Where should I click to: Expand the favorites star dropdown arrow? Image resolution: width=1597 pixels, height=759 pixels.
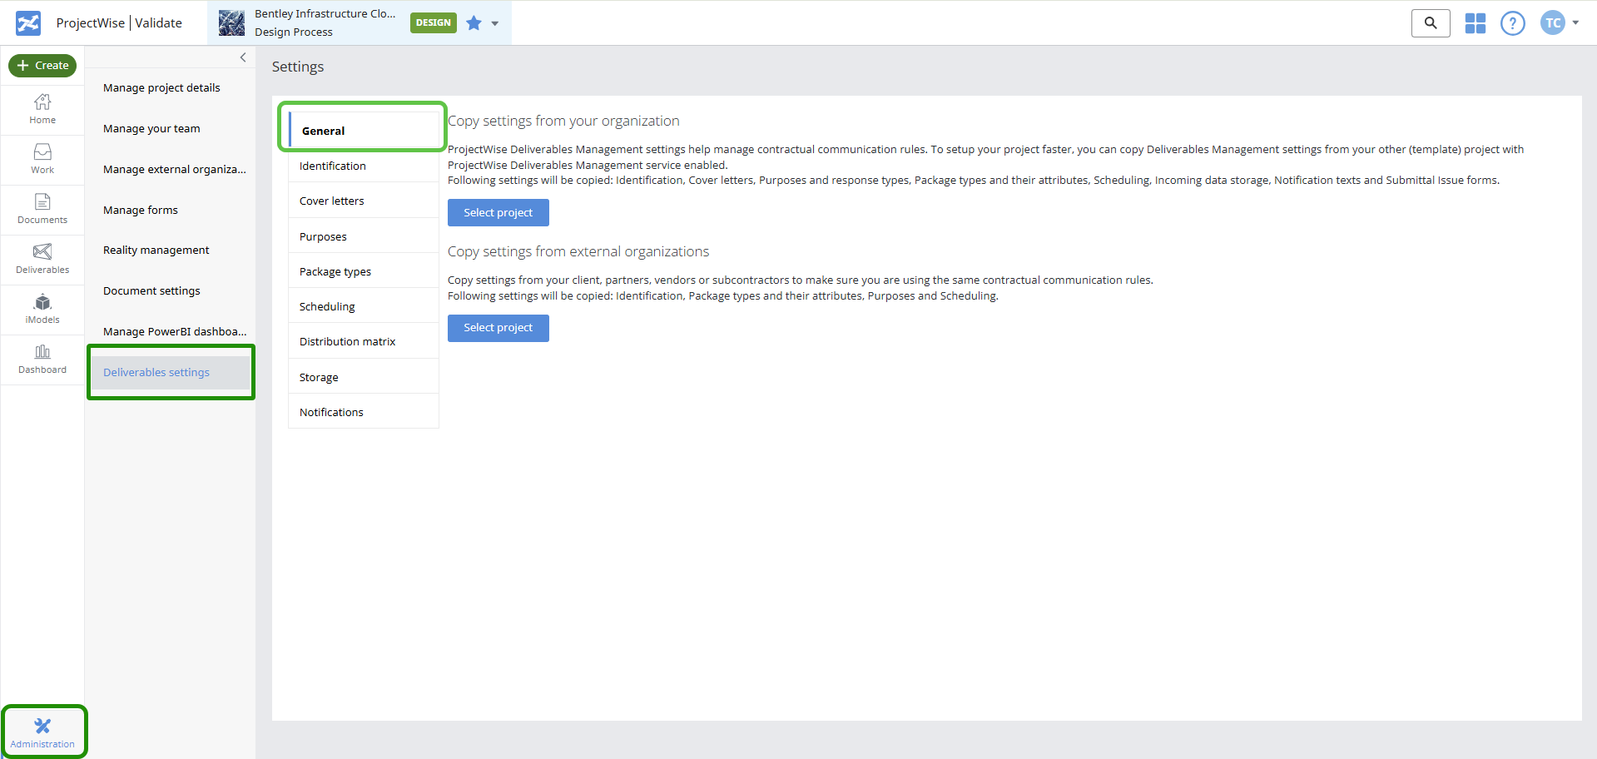click(x=494, y=23)
